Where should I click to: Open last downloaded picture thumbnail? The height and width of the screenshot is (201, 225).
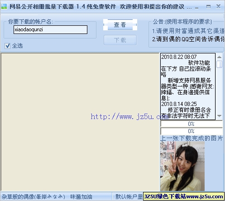pos(182,166)
